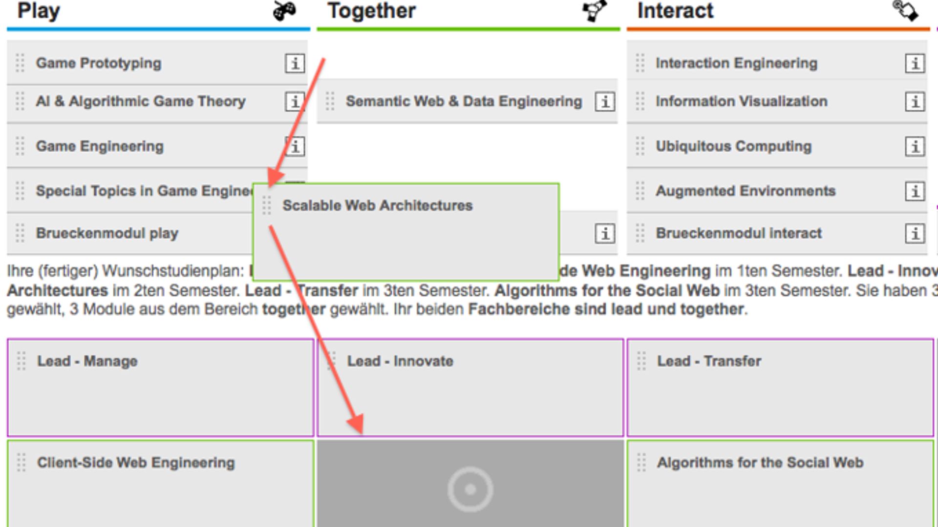Click the Client-Side Web Engineering box
Image resolution: width=938 pixels, height=527 pixels.
pyautogui.click(x=160, y=484)
